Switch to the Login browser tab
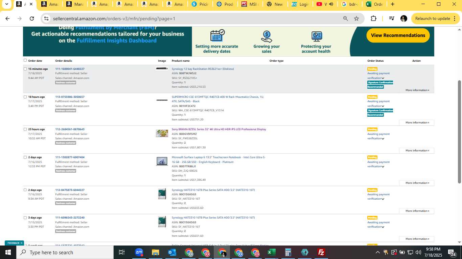Image resolution: width=462 pixels, height=259 pixels. pyautogui.click(x=300, y=4)
